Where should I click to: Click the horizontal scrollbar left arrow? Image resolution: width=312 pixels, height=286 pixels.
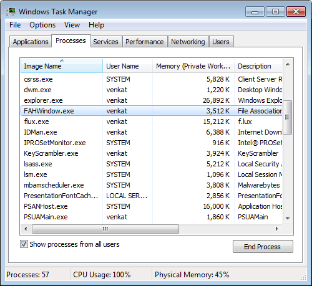click(x=26, y=229)
